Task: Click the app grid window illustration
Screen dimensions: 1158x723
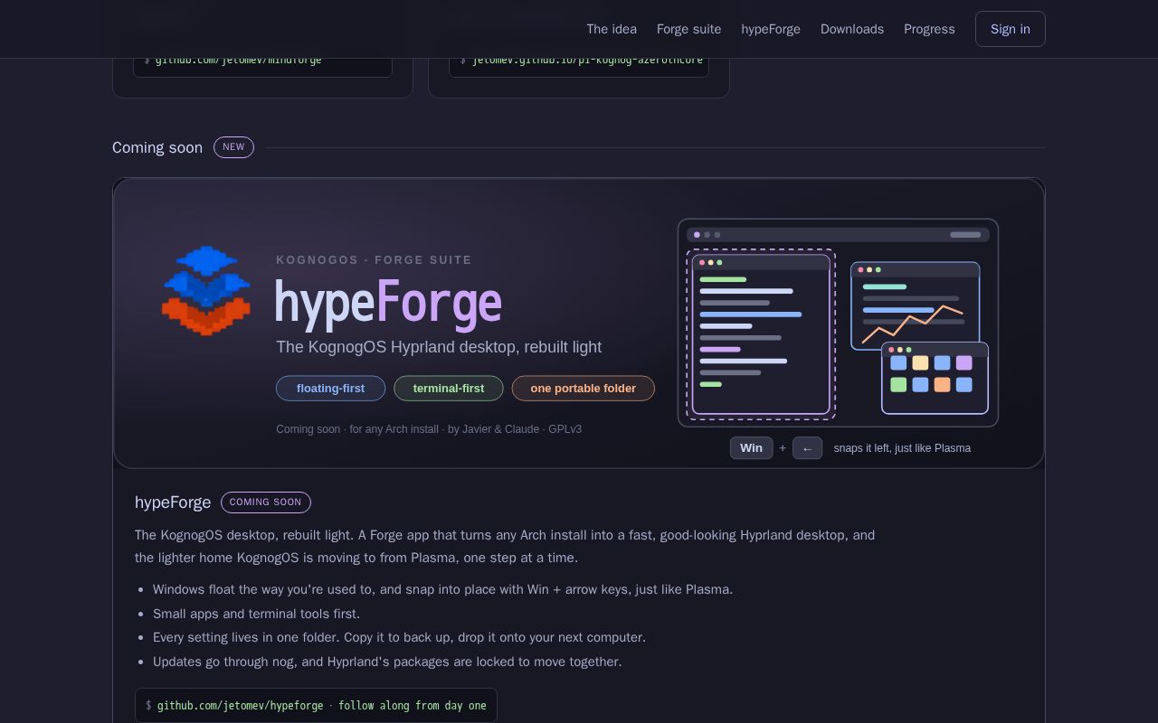Action: pyautogui.click(x=935, y=378)
